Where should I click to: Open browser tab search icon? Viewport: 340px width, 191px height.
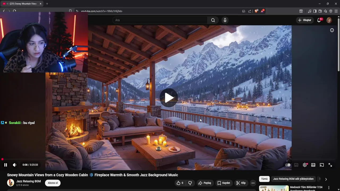[301, 11]
